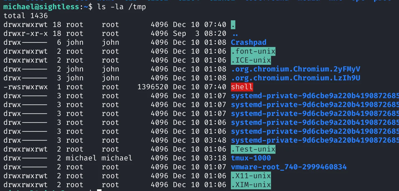Screen dimensions: 399x191
Task: Click the -rwsrwxrwx permission string
Action: point(26,87)
